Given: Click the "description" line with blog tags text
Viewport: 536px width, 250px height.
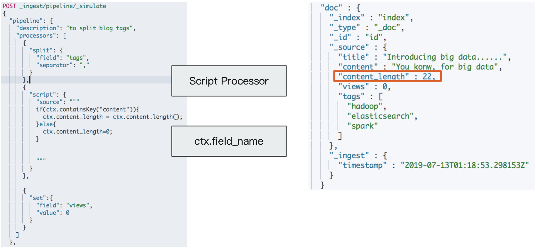Looking at the screenshot, I should pyautogui.click(x=76, y=28).
